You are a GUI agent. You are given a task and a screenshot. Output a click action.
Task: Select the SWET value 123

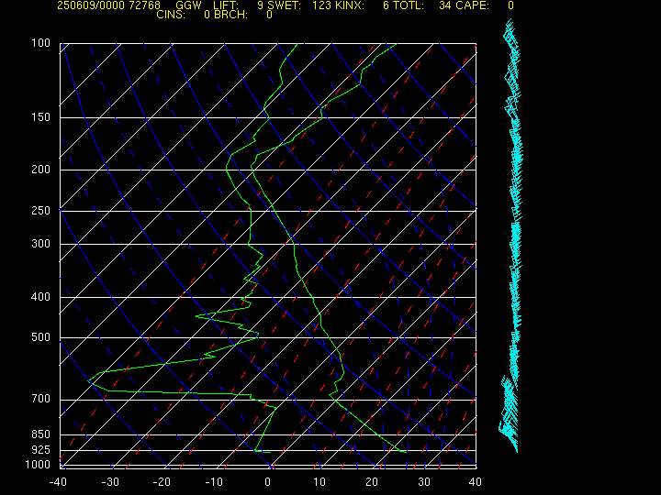(320, 5)
